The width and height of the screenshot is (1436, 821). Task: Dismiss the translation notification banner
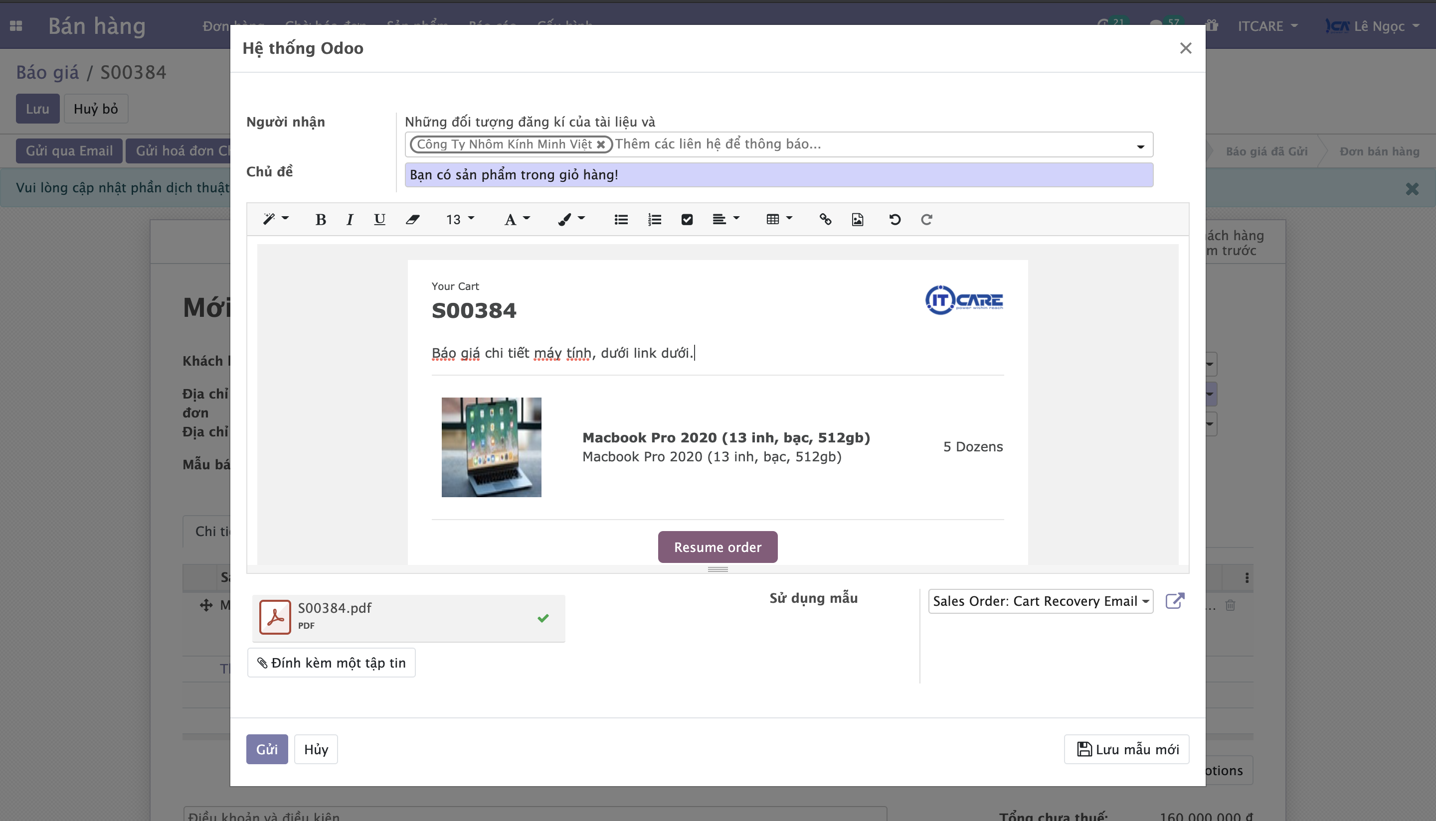1412,189
